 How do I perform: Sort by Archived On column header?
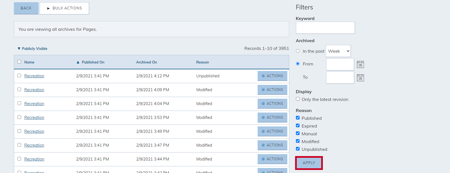(x=147, y=62)
